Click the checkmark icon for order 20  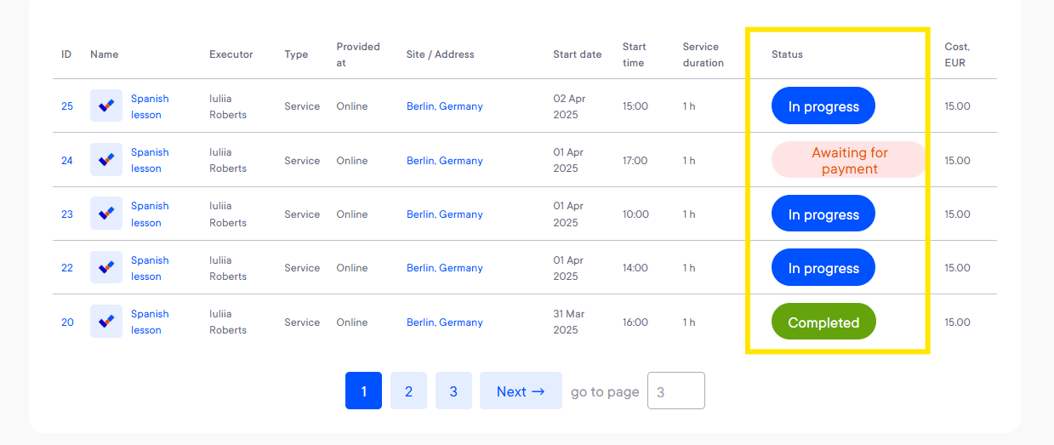106,322
